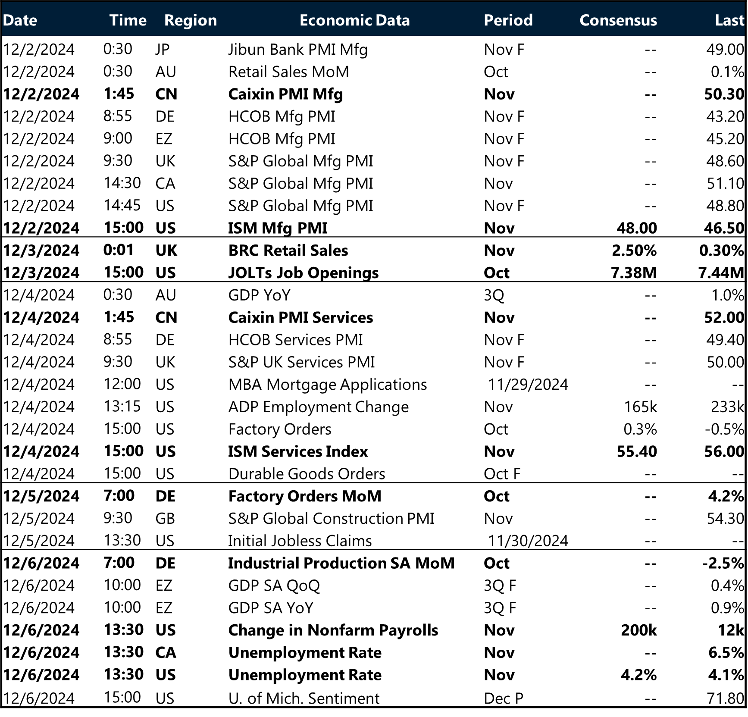Click the Last column header
Viewport: 748px width, 717px height.
pyautogui.click(x=729, y=20)
